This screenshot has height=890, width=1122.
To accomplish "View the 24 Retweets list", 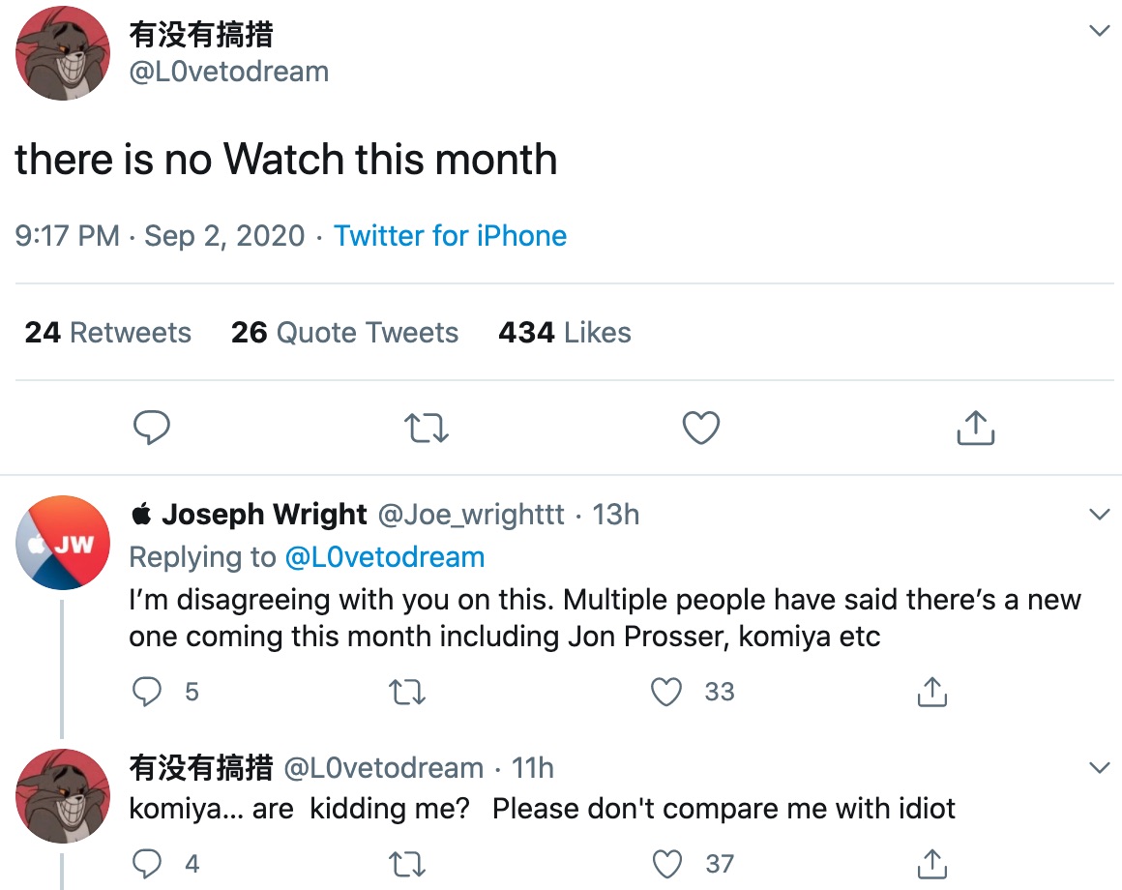I will click(107, 333).
